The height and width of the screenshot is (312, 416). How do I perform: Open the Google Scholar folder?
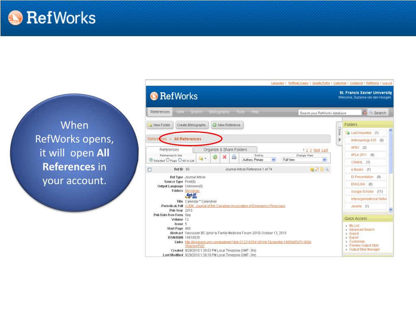point(362,192)
